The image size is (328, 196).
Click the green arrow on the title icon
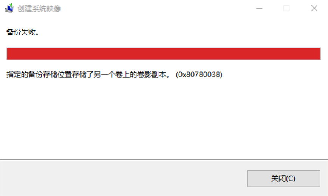[x=11, y=5]
